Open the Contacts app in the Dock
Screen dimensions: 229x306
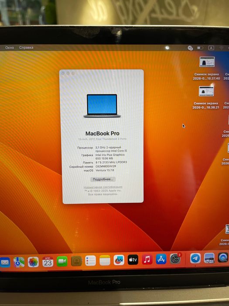point(76,261)
